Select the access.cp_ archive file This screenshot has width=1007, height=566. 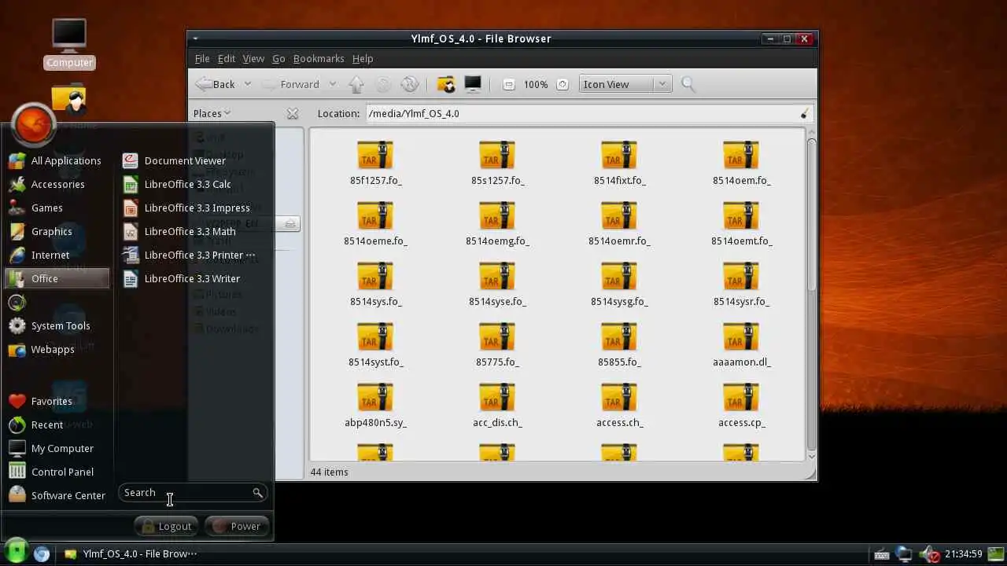(741, 406)
